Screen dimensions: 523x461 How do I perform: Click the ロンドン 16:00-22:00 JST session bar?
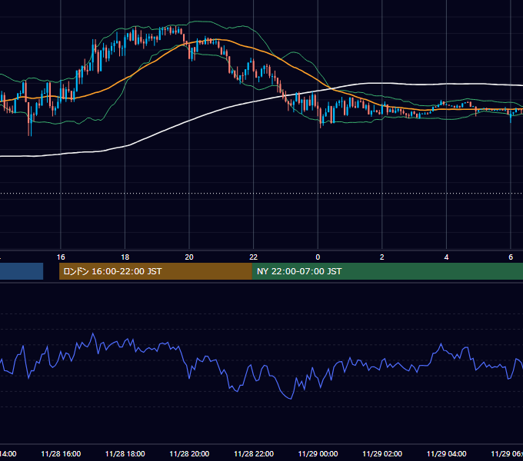[155, 271]
